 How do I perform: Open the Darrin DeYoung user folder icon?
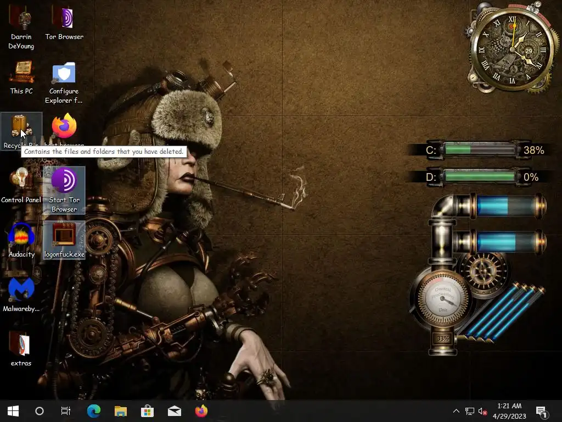coord(21,27)
